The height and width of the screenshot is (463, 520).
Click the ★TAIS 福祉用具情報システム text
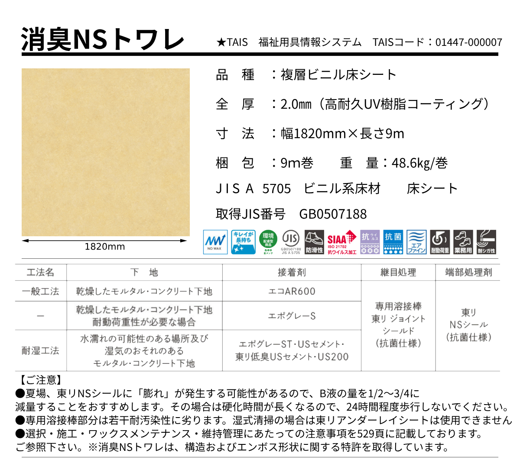[x=289, y=42]
